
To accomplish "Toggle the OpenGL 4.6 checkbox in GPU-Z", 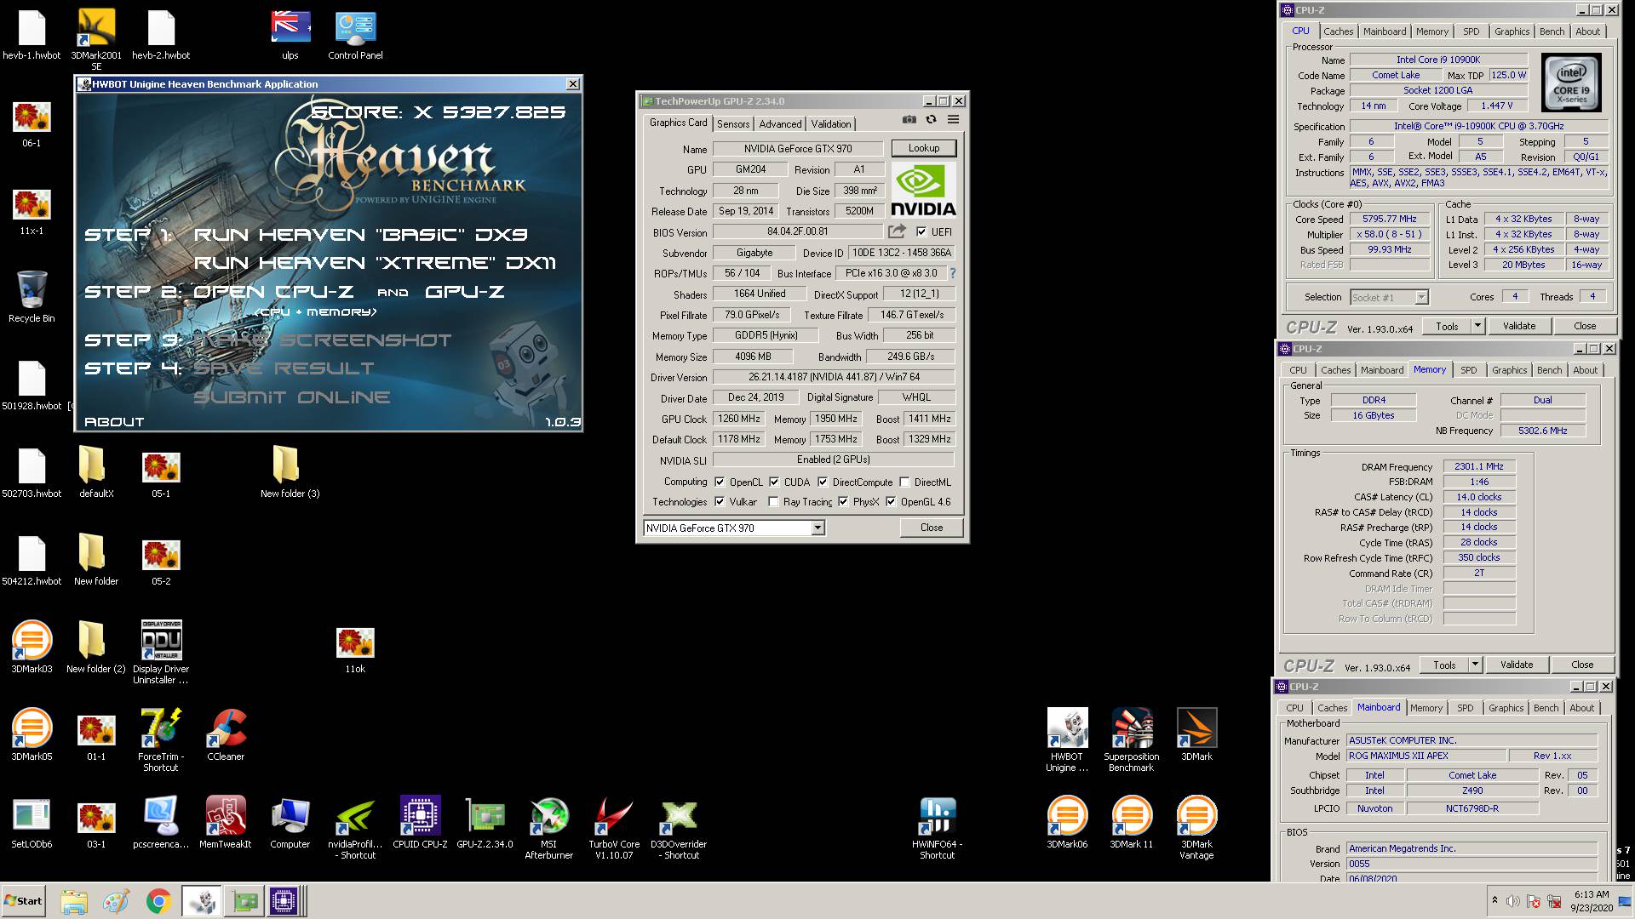I will click(891, 501).
